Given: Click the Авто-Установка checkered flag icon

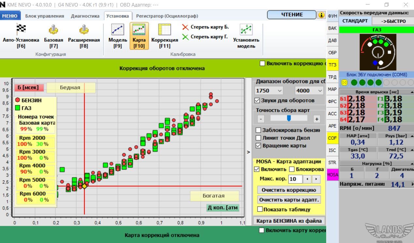Looking at the screenshot, I should [x=21, y=30].
